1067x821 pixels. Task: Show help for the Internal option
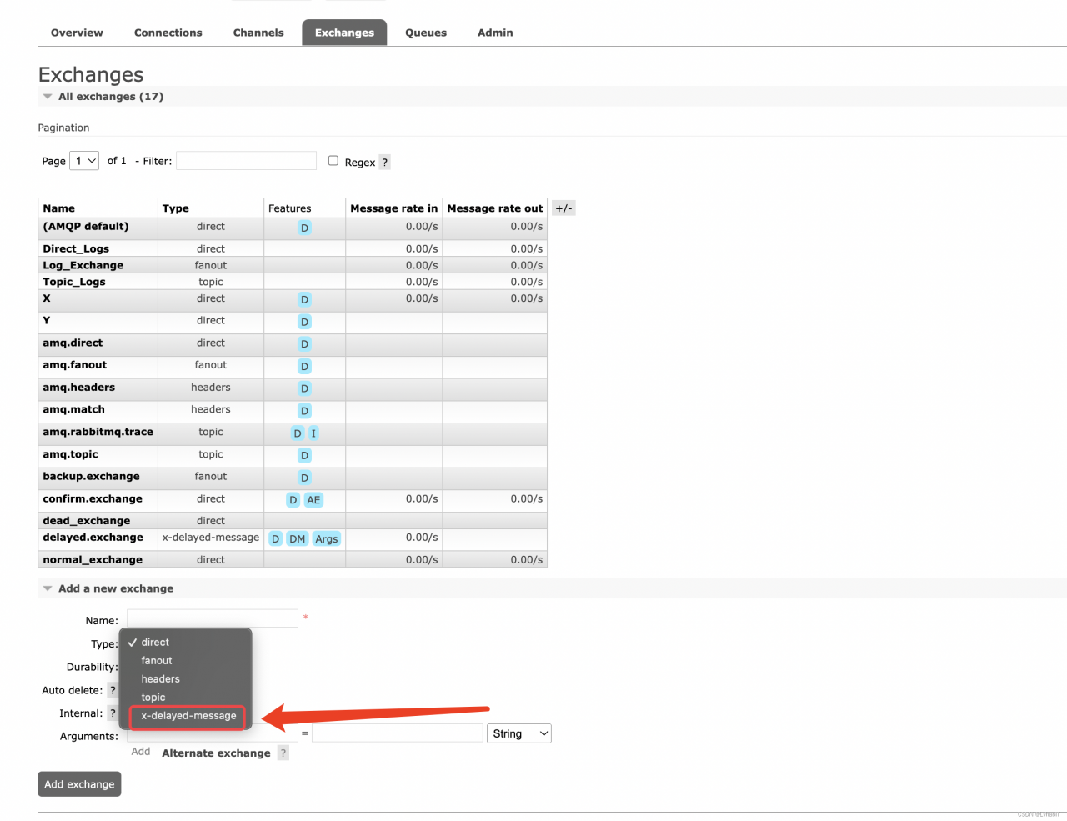pyautogui.click(x=113, y=713)
